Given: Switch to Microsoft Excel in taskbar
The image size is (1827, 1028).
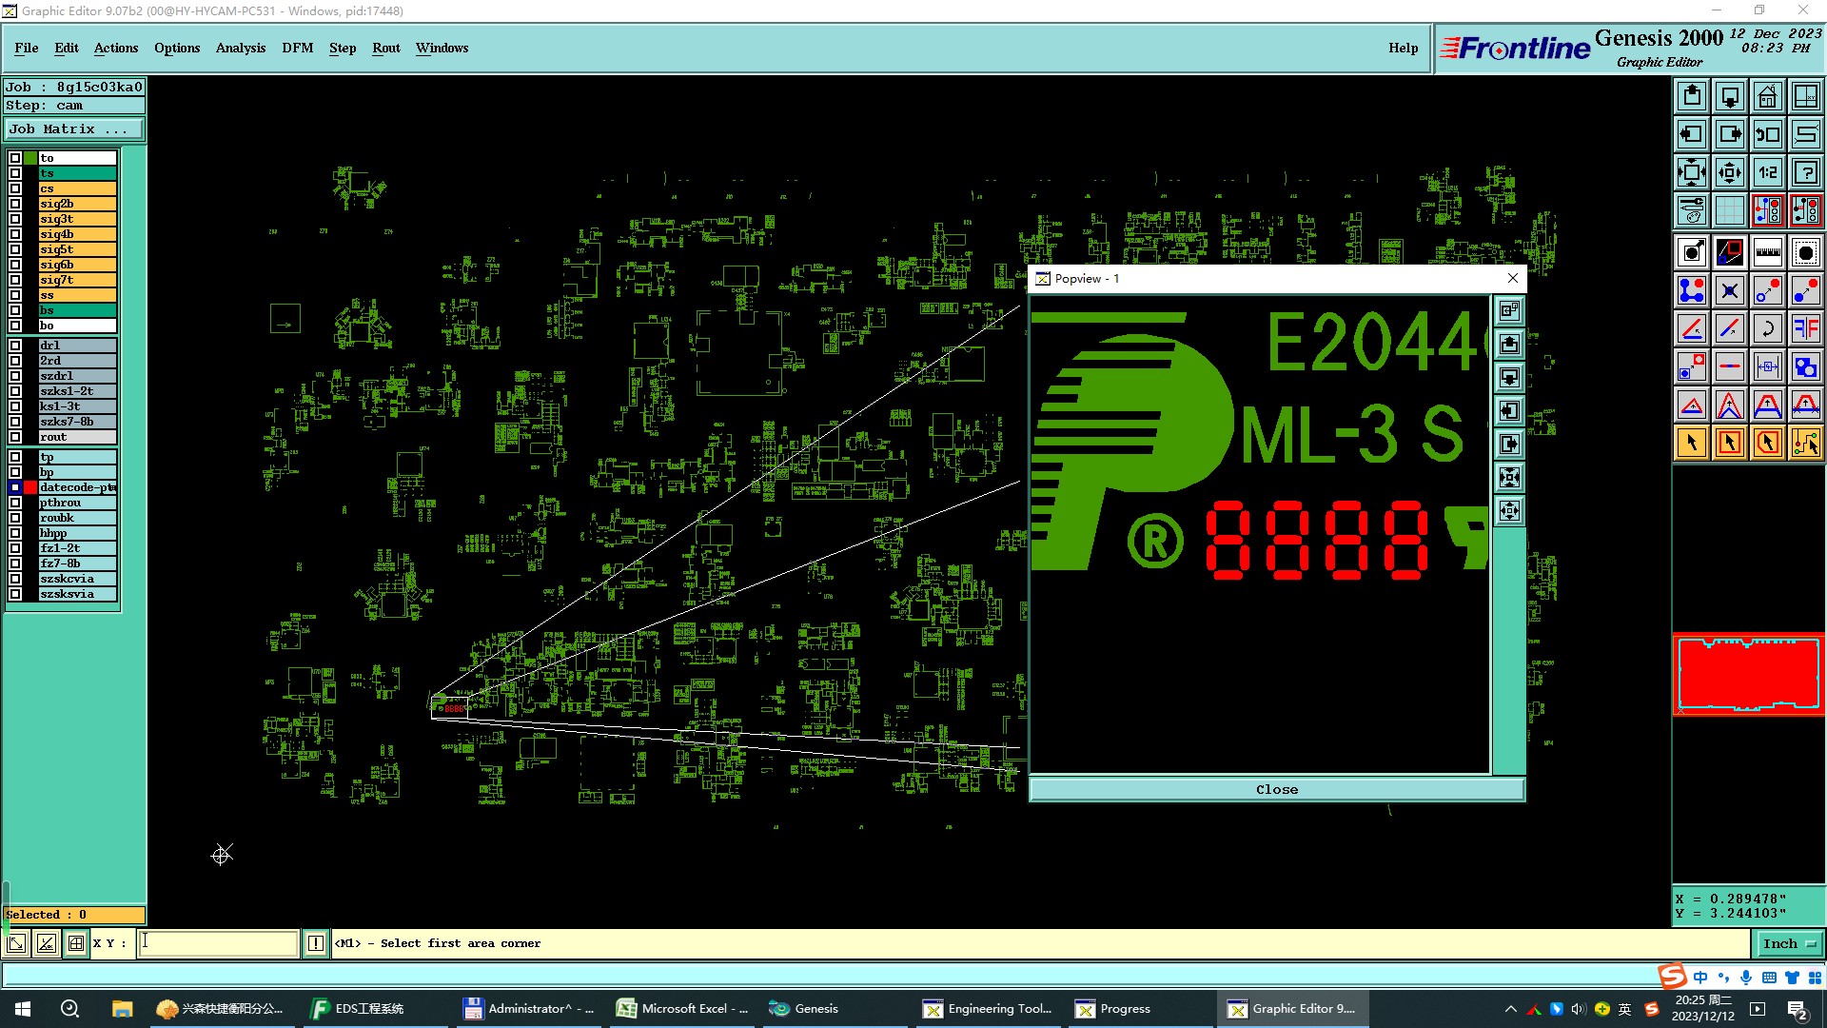Looking at the screenshot, I should (682, 1009).
